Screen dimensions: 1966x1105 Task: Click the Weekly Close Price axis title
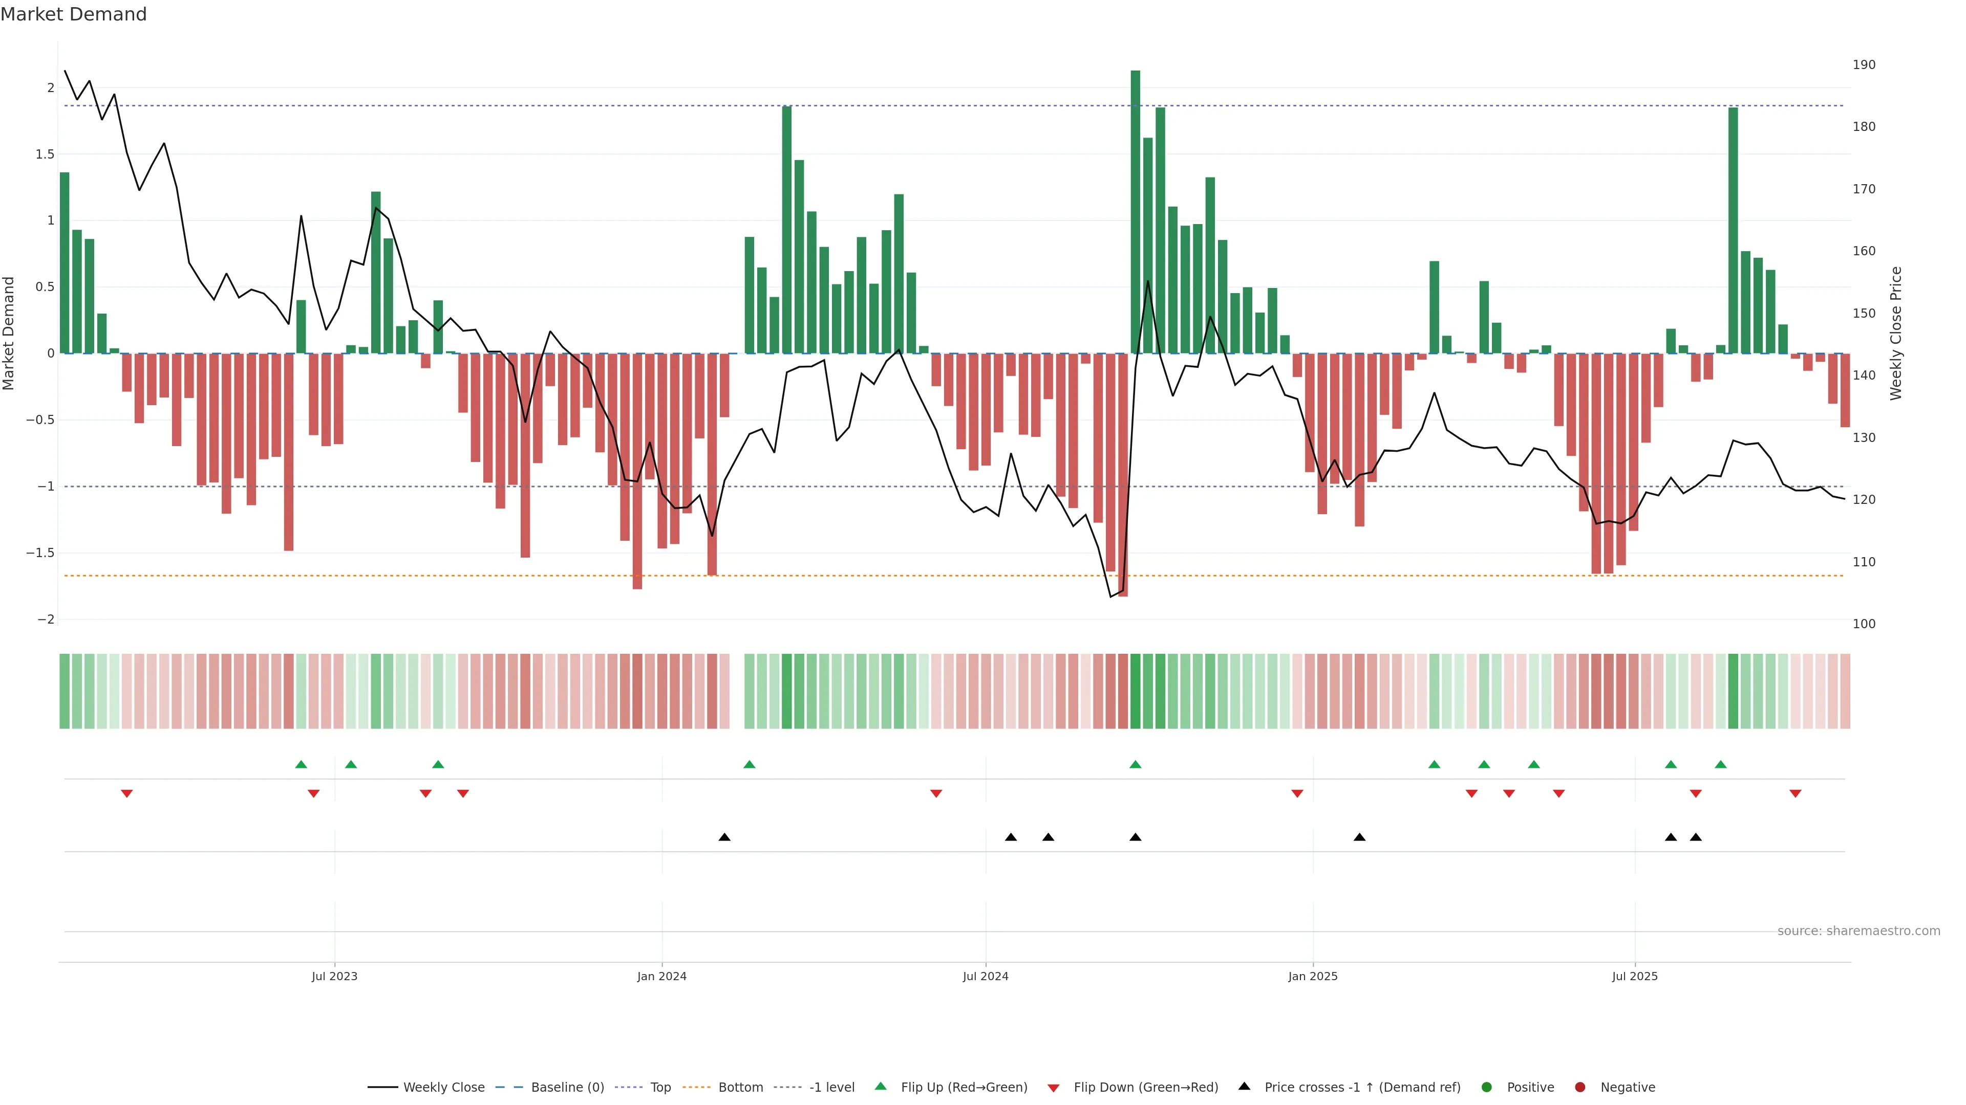[x=1896, y=333]
